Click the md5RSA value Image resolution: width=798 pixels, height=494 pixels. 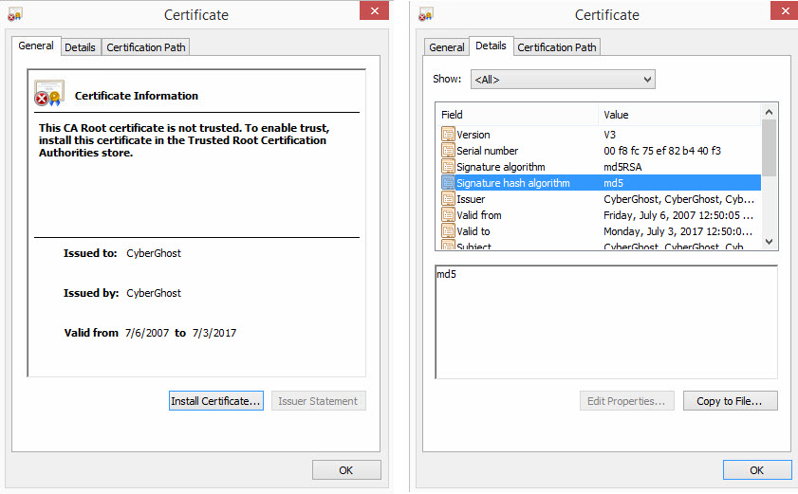(x=622, y=167)
